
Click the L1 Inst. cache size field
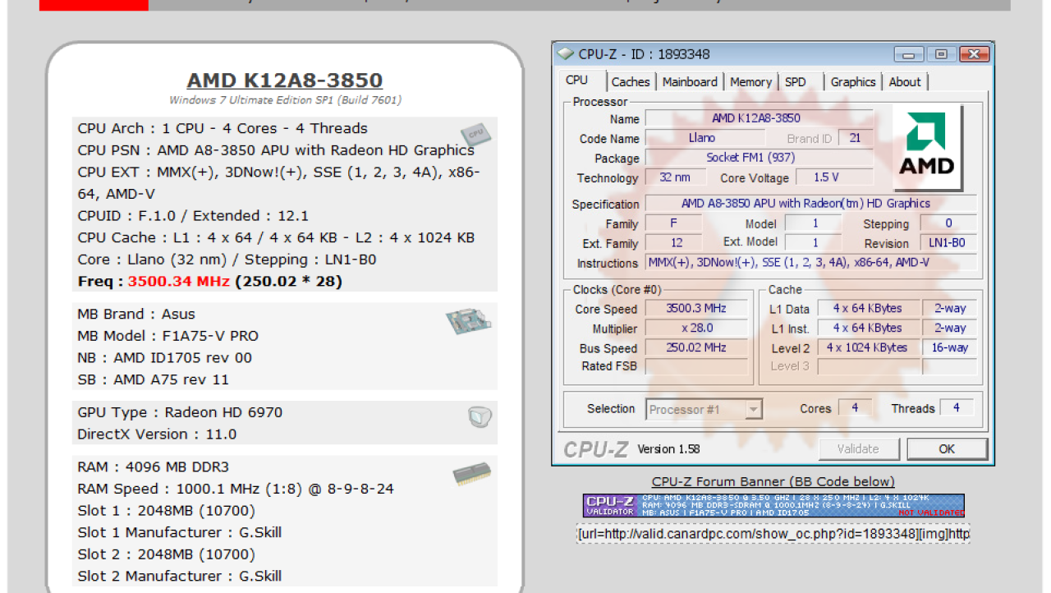pos(867,329)
